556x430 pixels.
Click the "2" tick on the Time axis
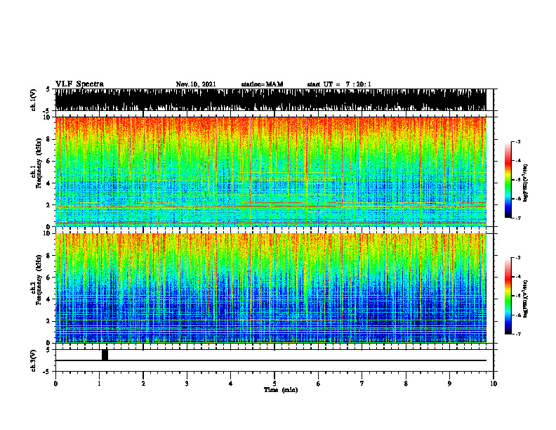coord(143,384)
